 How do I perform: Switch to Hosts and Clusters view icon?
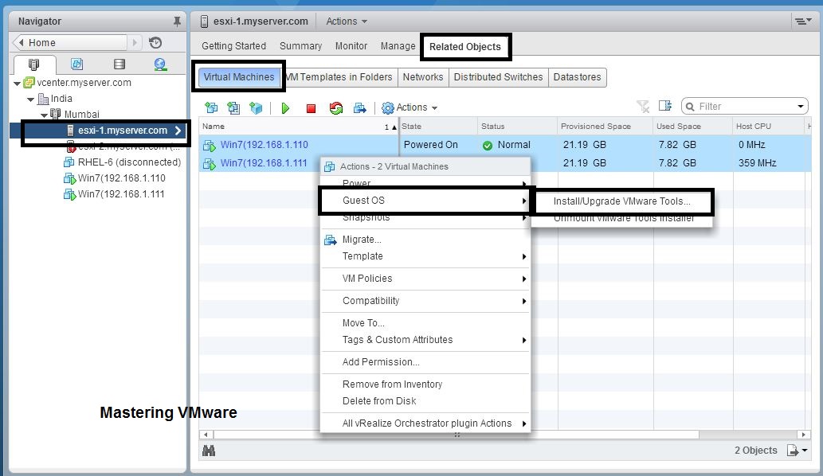[x=33, y=64]
